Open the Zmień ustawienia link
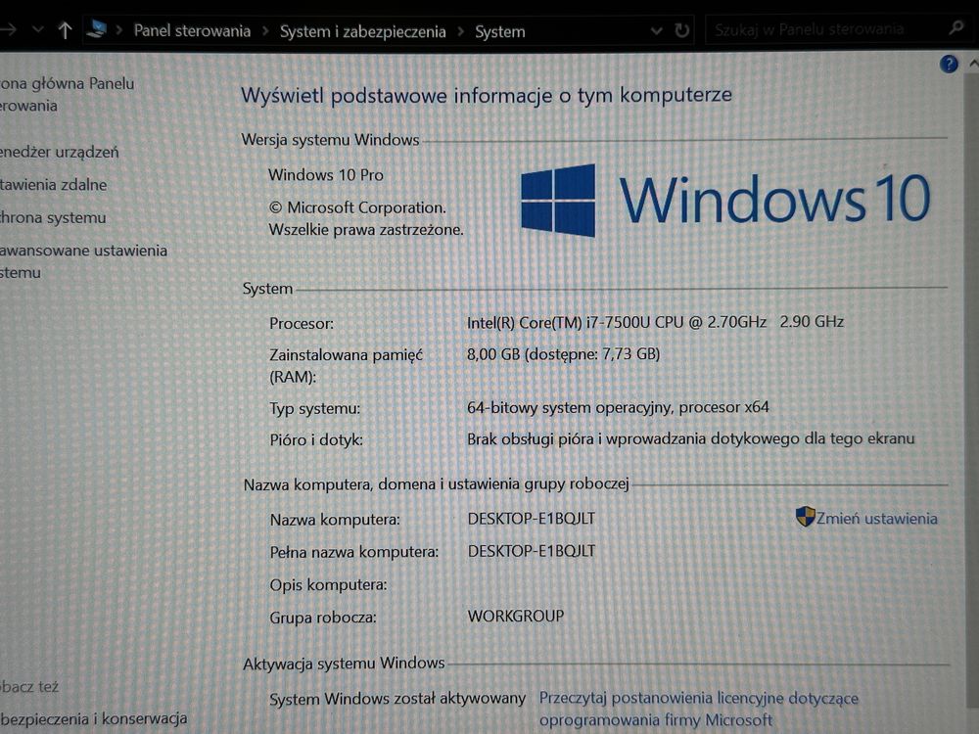The width and height of the screenshot is (979, 734). point(876,518)
